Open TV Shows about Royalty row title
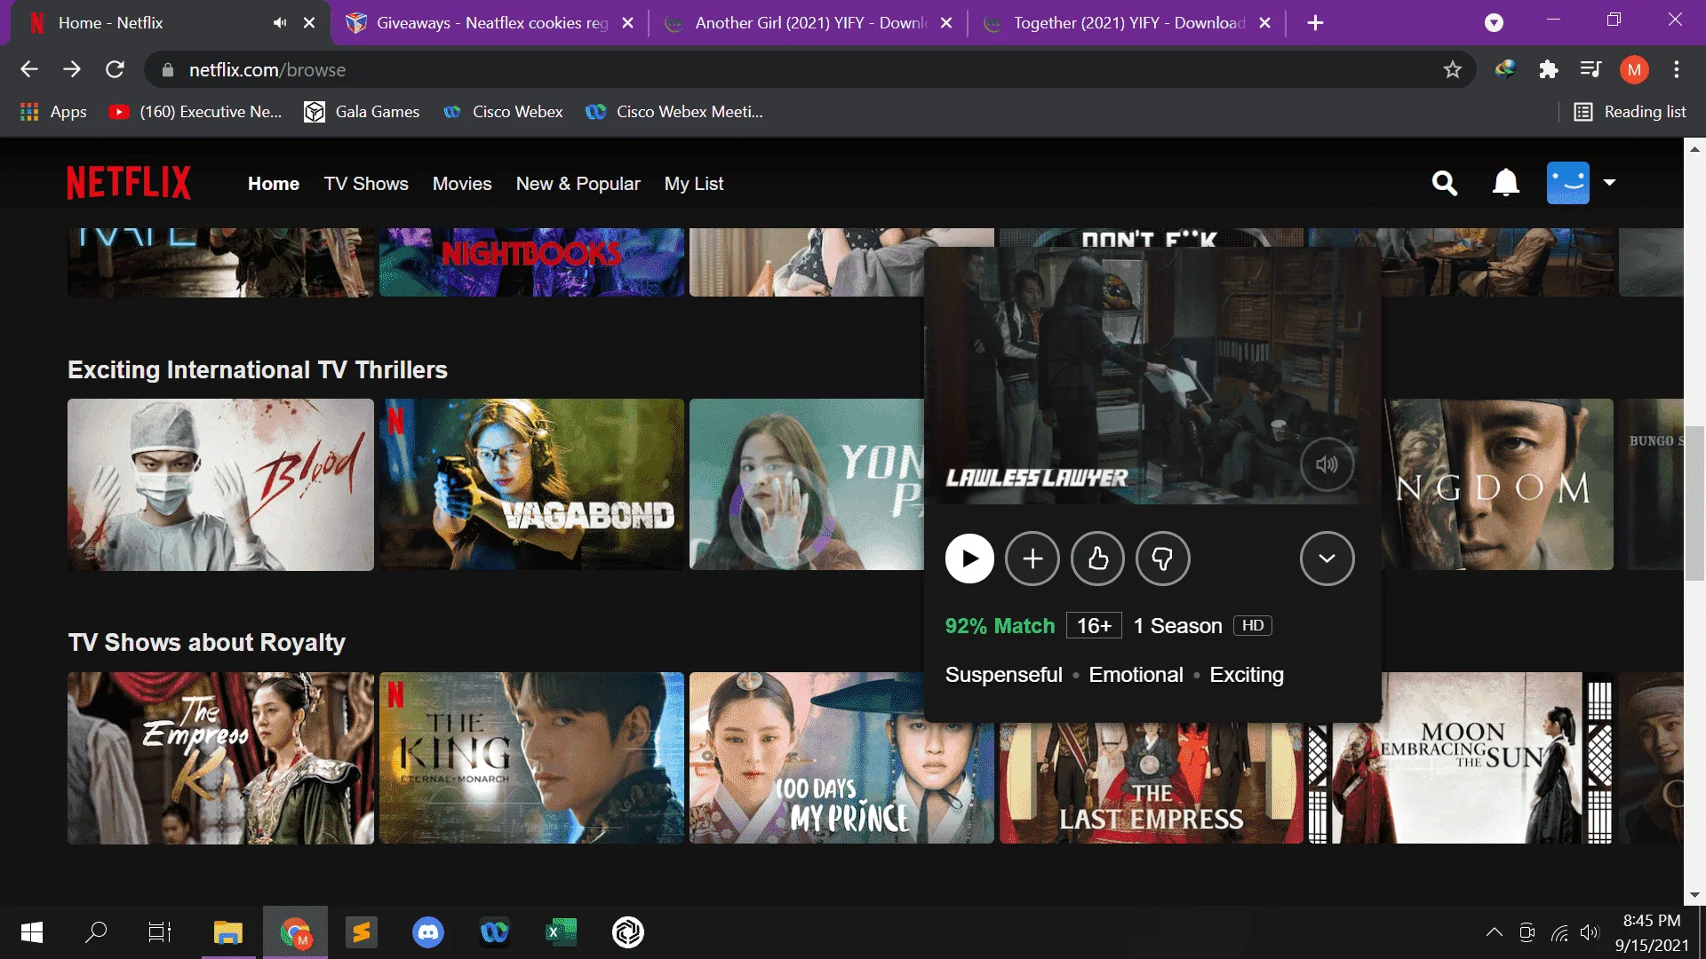This screenshot has width=1706, height=959. click(x=207, y=643)
